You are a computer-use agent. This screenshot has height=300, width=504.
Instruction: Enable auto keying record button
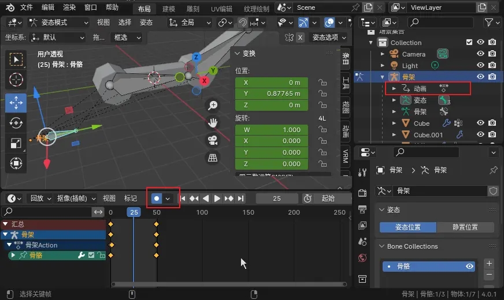pos(157,198)
